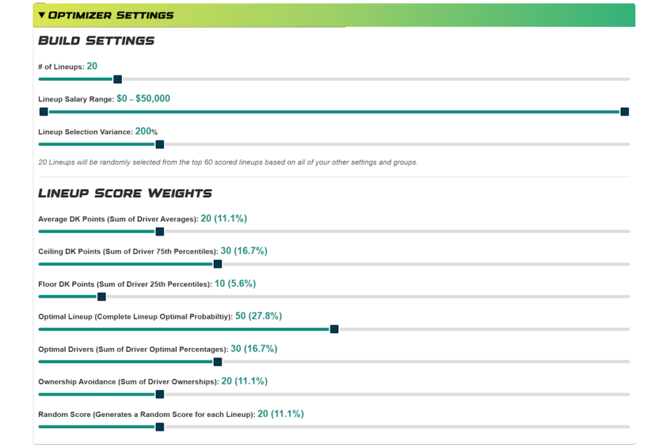
Task: Click the # of Lineups value 20
Action: (x=92, y=66)
